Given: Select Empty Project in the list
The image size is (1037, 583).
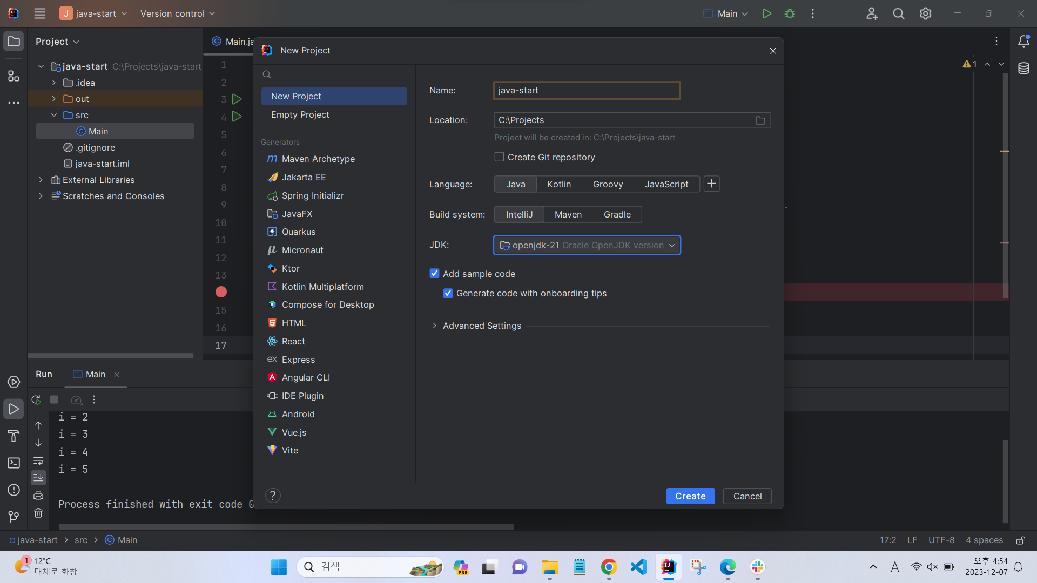Looking at the screenshot, I should [x=300, y=114].
